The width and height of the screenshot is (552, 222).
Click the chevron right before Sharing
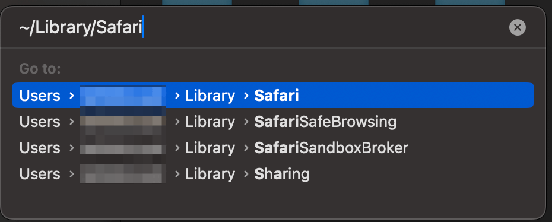246,174
